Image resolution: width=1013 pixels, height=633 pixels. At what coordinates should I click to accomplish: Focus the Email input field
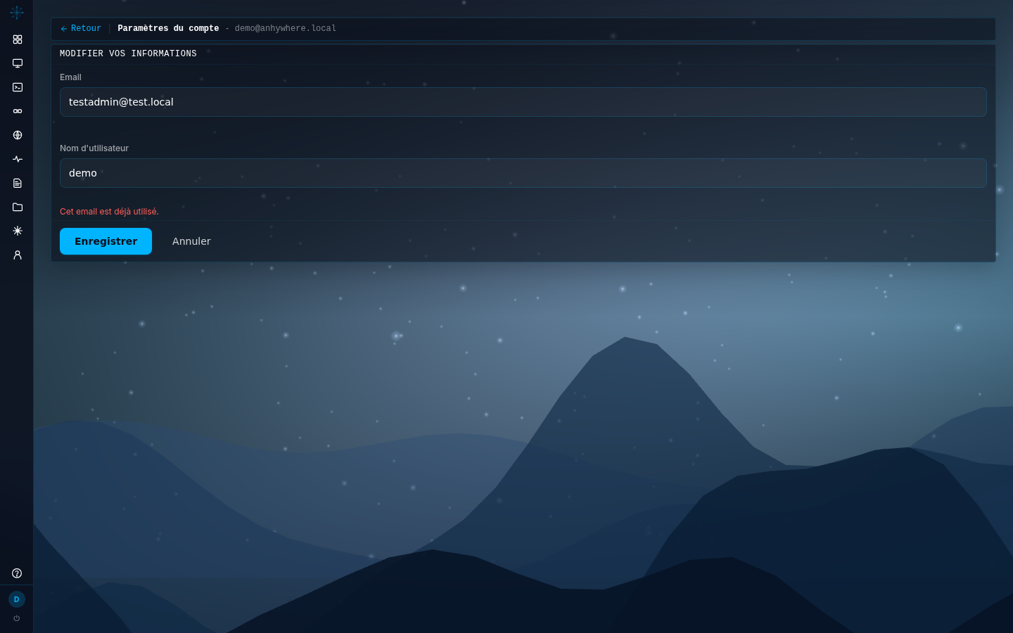(523, 102)
